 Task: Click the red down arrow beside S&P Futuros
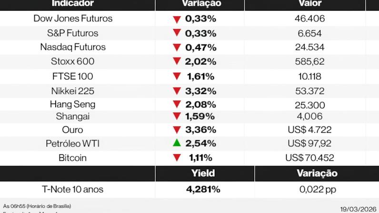[x=177, y=33]
